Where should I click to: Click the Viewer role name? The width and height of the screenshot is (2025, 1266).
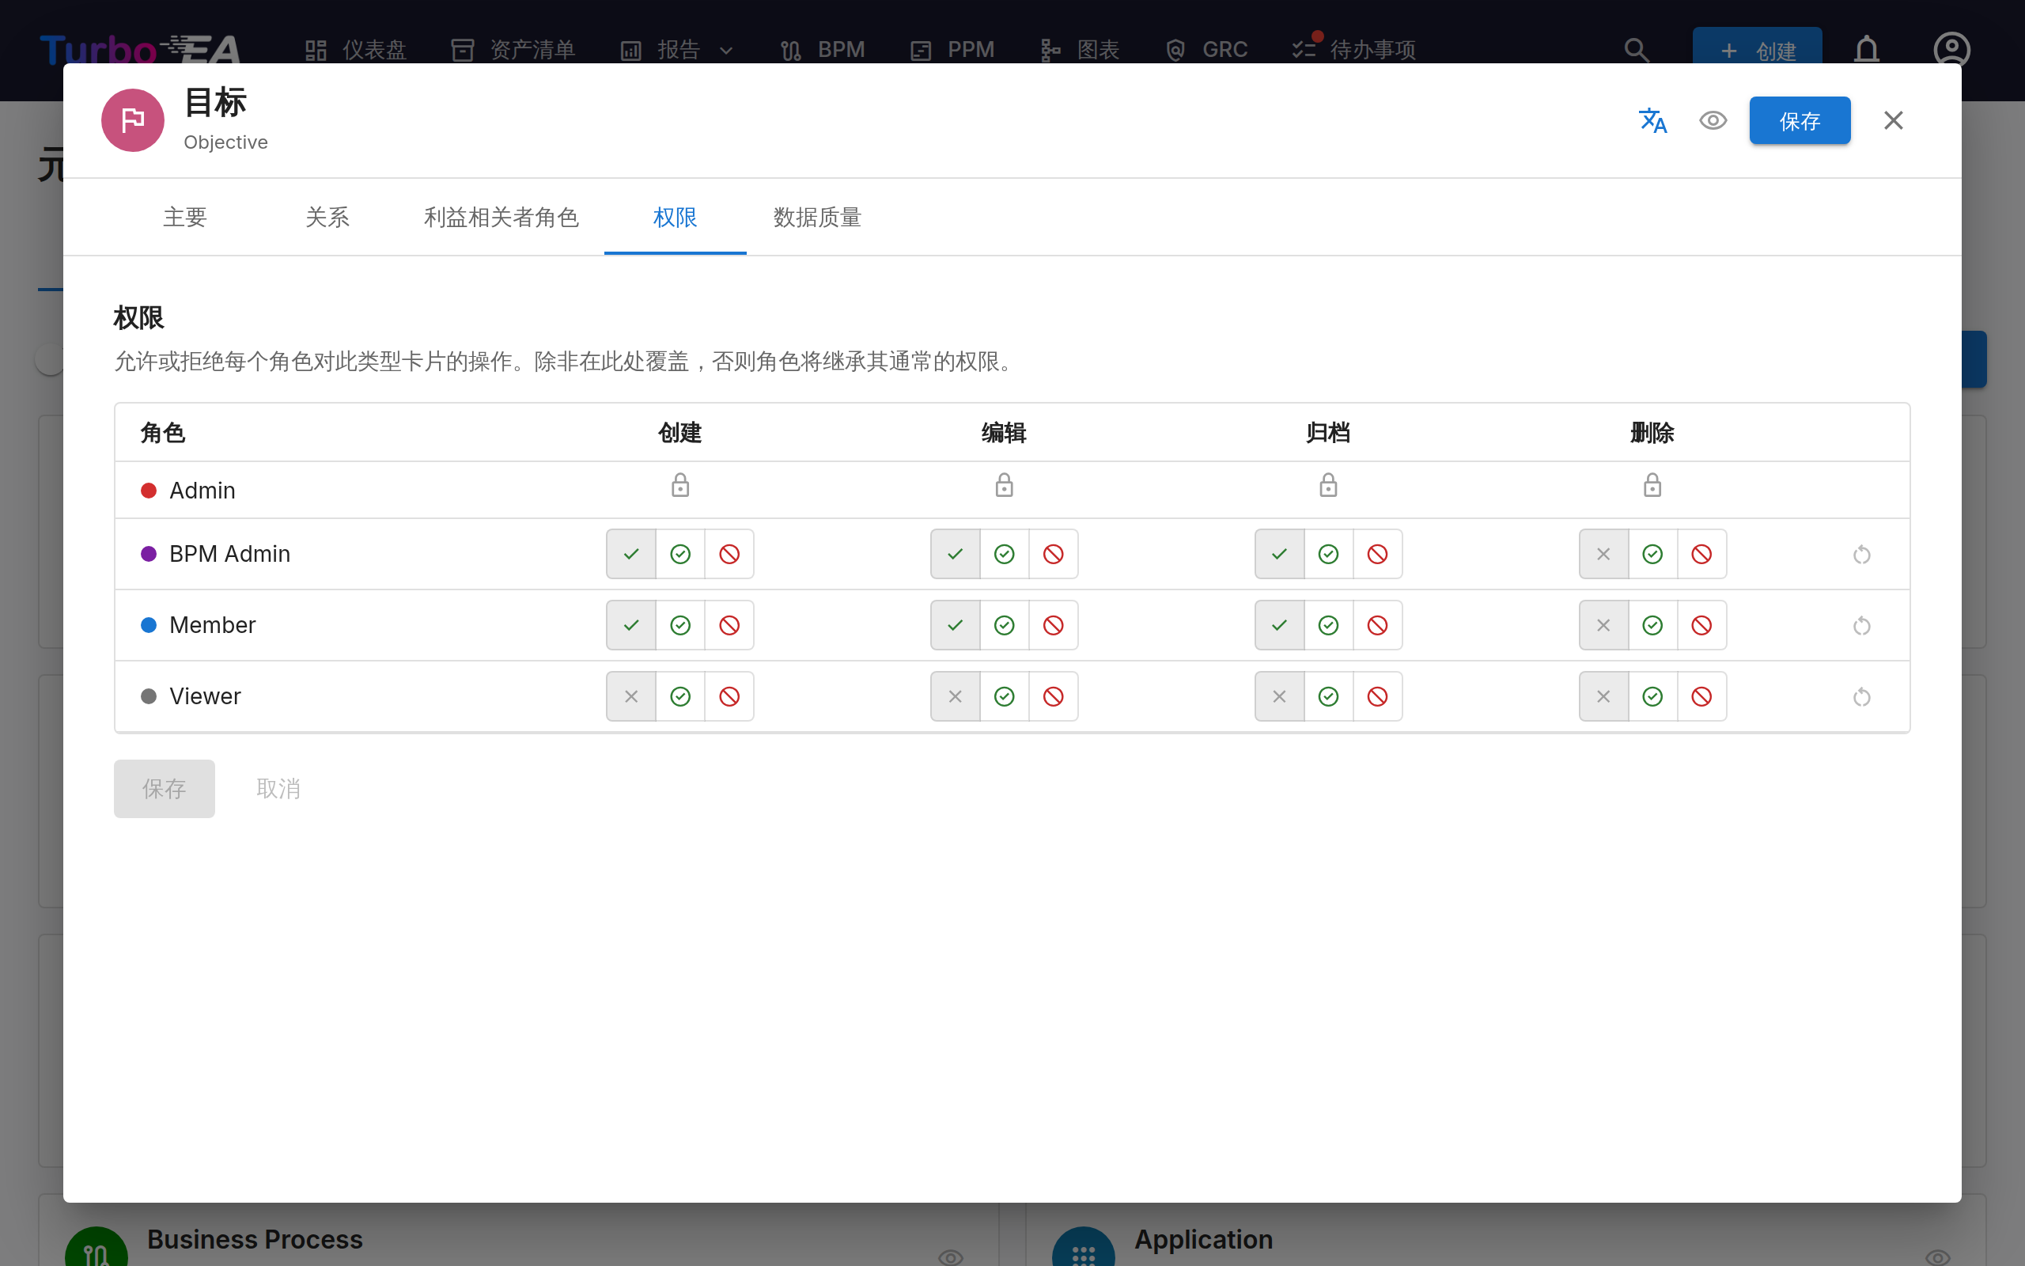pos(205,696)
